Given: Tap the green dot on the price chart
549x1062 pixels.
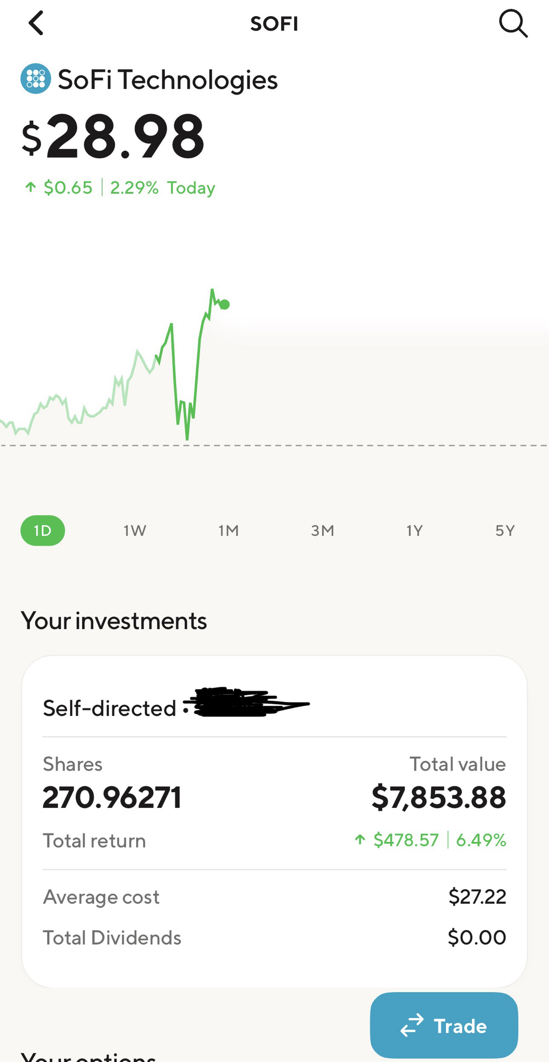Looking at the screenshot, I should (x=224, y=305).
